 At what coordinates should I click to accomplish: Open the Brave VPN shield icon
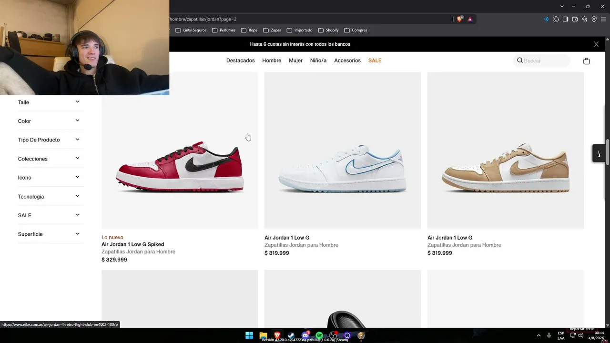tap(594, 19)
